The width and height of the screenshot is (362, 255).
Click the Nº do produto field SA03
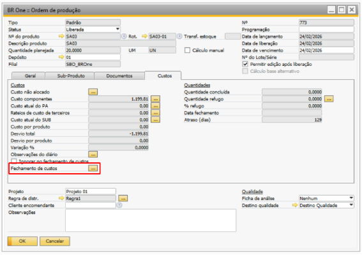click(x=93, y=36)
